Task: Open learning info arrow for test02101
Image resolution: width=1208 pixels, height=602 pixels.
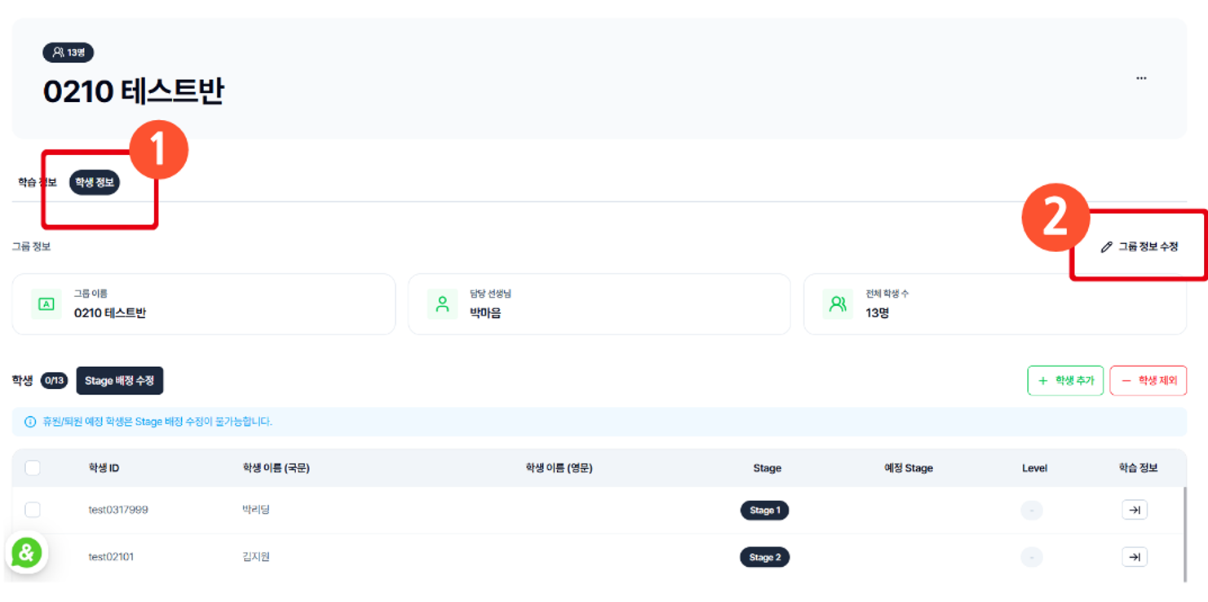Action: pyautogui.click(x=1135, y=557)
